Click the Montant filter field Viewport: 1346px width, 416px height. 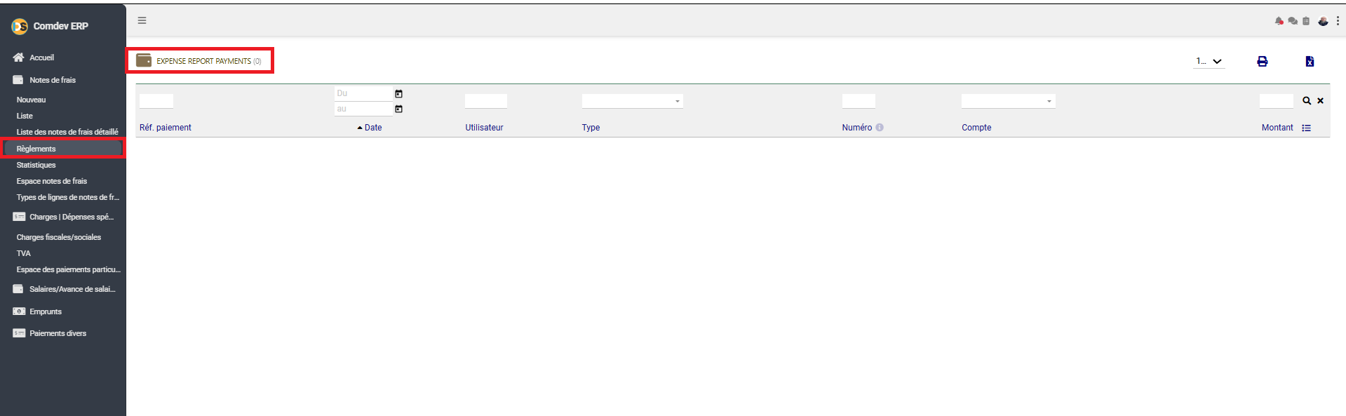1277,101
